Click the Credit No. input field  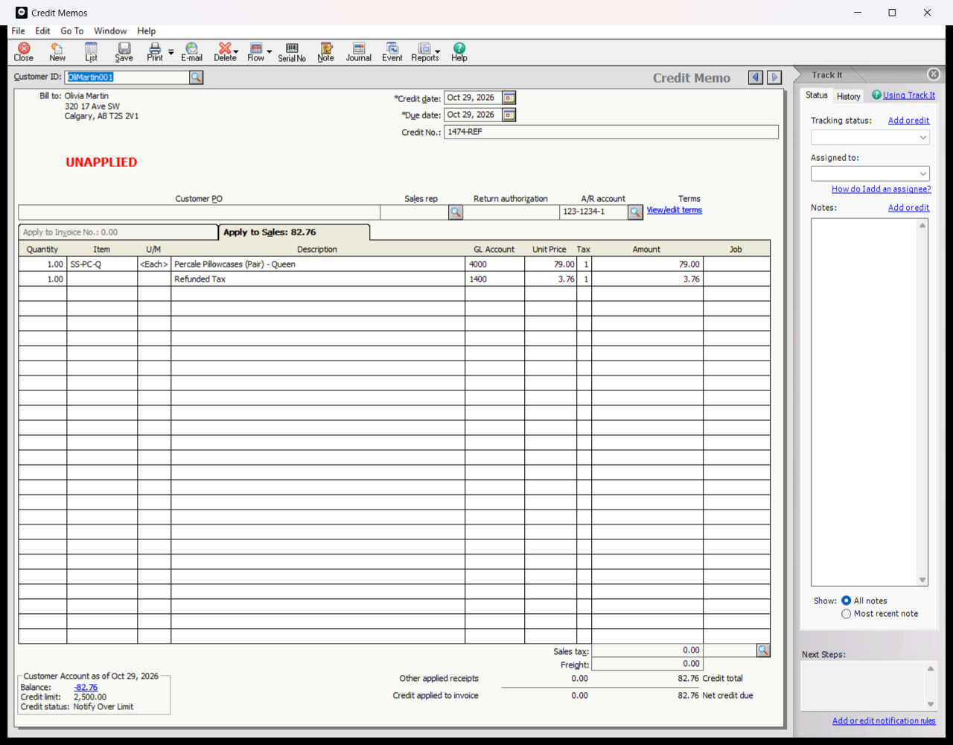(611, 132)
